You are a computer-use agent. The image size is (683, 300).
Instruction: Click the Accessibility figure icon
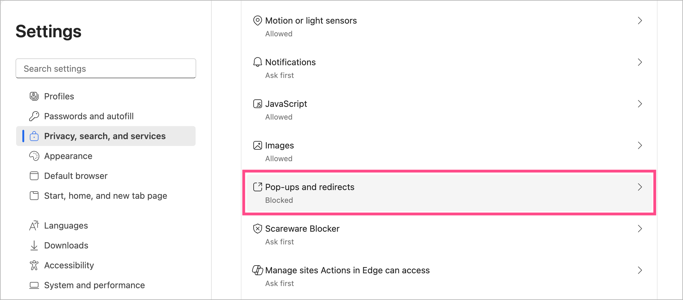point(34,265)
